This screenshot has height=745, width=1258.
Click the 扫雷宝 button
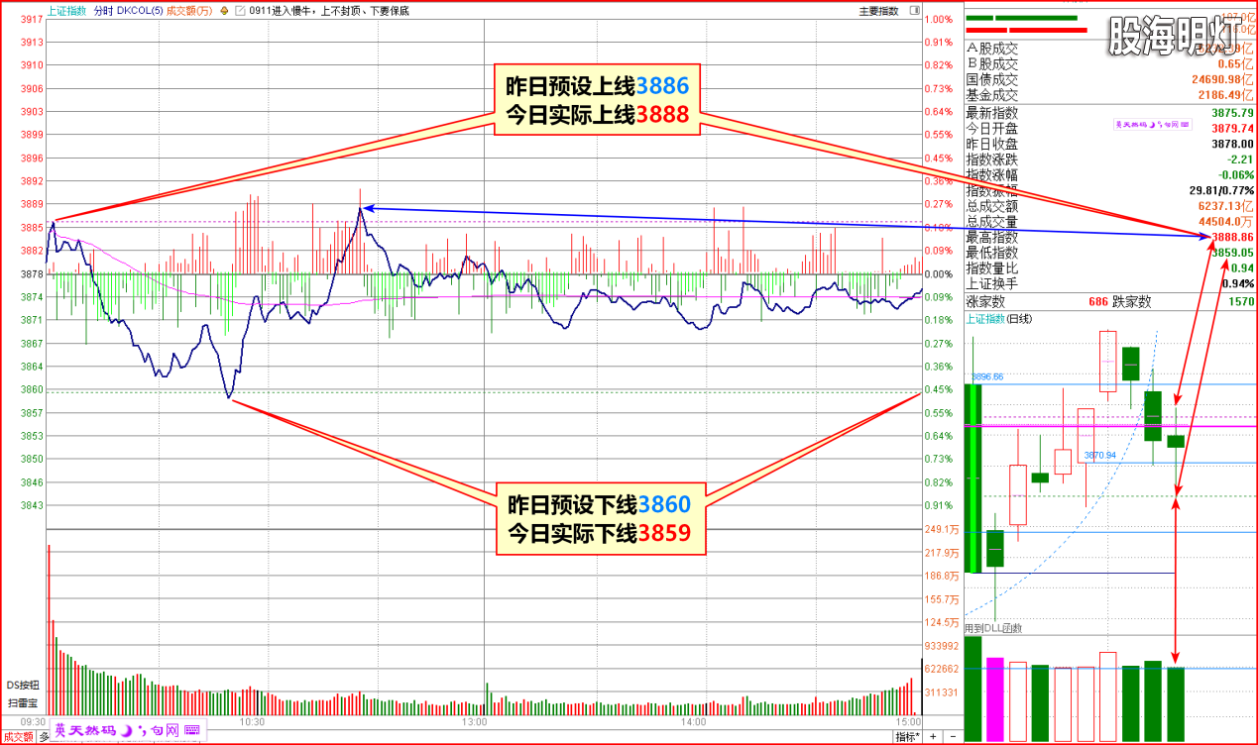click(x=23, y=702)
